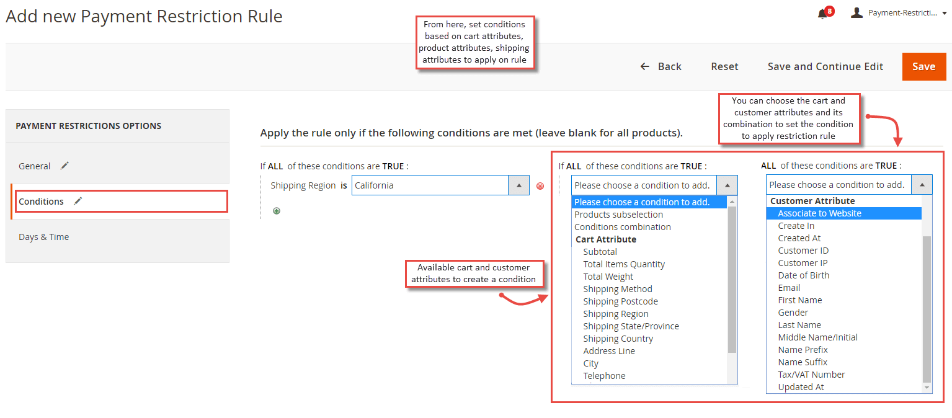Switch to the Days & Time section
Viewport: 952px width, 418px height.
pos(43,236)
